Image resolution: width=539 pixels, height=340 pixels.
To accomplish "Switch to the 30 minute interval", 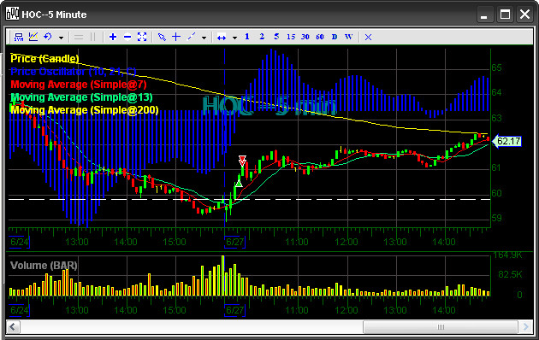I will click(305, 37).
